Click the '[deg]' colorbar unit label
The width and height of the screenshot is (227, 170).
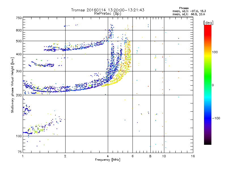click(x=208, y=23)
